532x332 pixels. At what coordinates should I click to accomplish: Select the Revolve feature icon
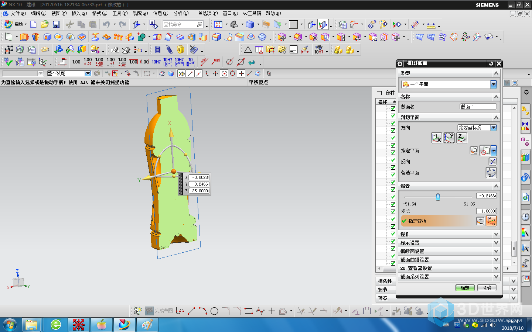click(35, 37)
